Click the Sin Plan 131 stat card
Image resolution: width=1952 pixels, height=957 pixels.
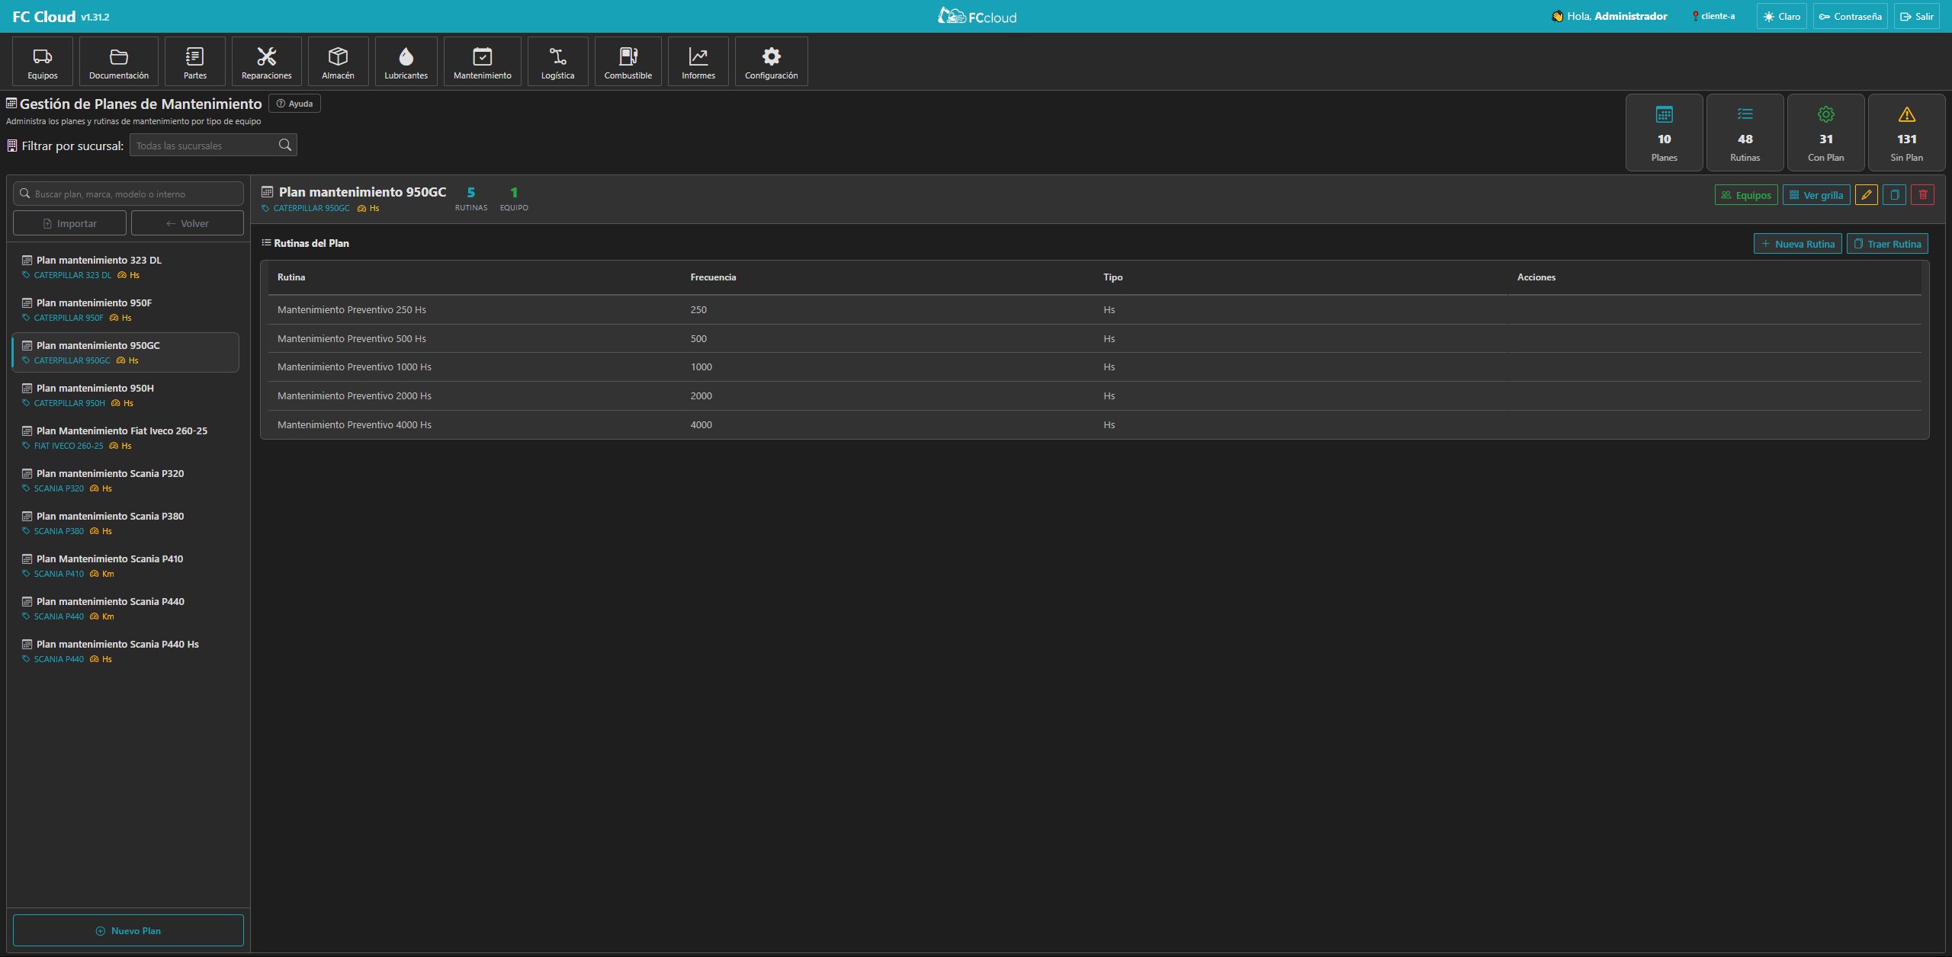(x=1906, y=133)
